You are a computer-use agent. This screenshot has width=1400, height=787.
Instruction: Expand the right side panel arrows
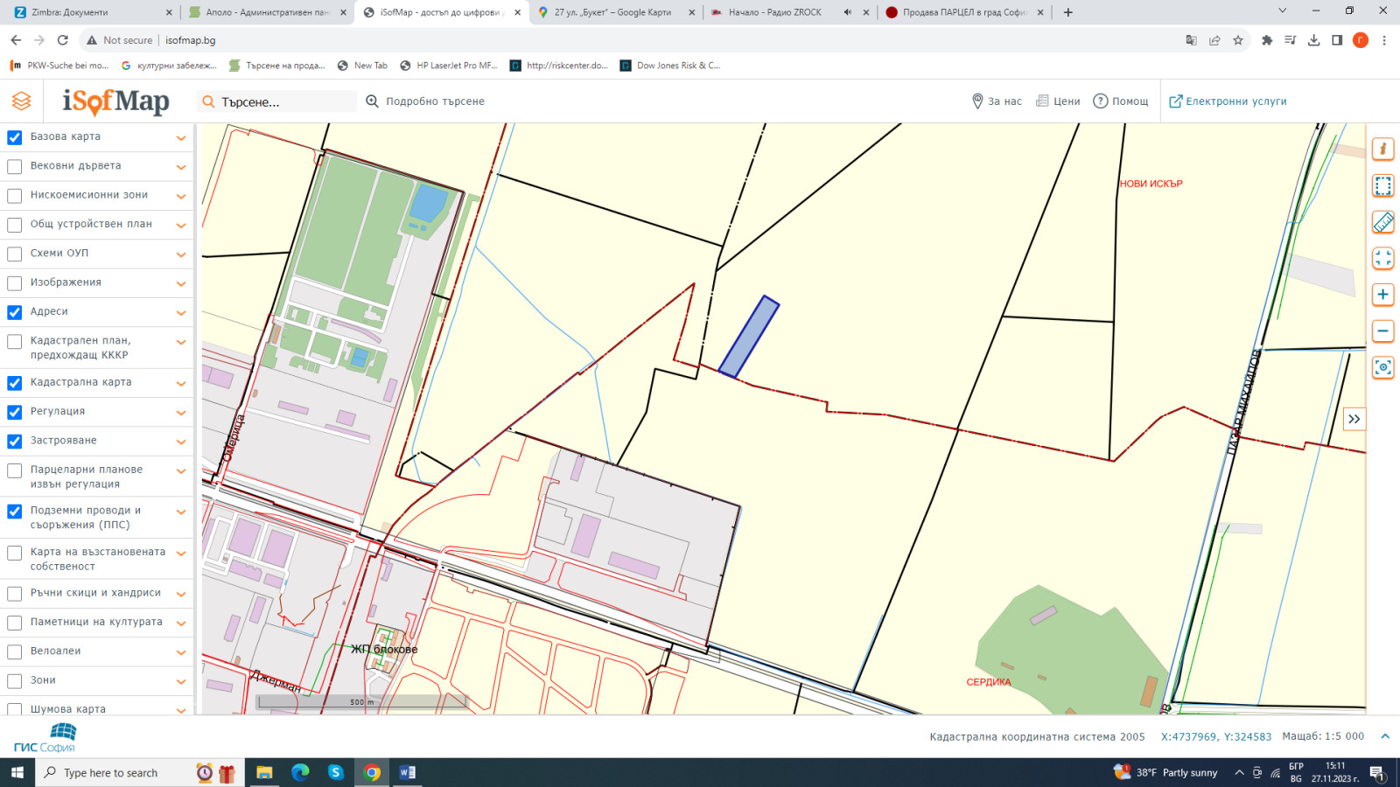[x=1354, y=420]
